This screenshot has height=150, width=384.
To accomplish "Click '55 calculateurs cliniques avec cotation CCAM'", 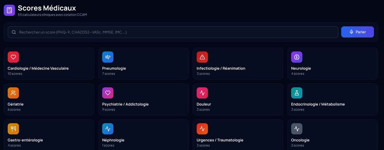I will pos(52,15).
